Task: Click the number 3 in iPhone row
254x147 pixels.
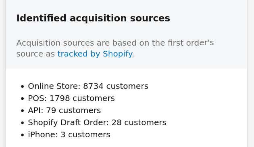Action: pyautogui.click(x=63, y=134)
